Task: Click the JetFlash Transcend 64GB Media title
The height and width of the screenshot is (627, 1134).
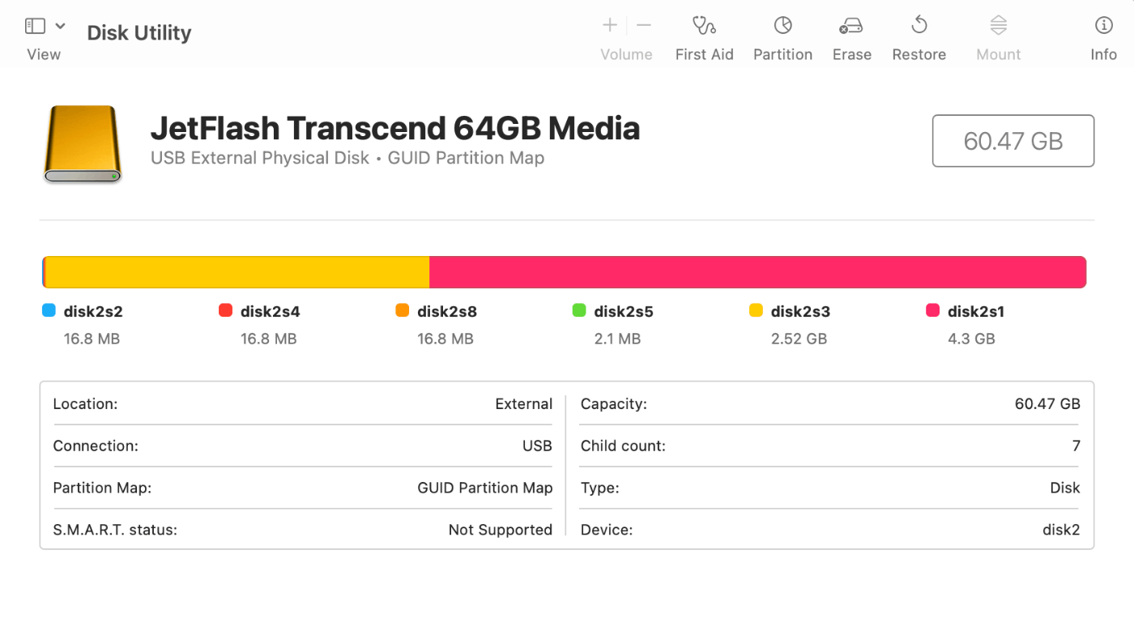Action: pos(395,128)
